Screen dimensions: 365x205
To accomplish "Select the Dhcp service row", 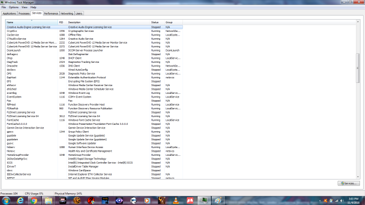I will pos(94,58).
